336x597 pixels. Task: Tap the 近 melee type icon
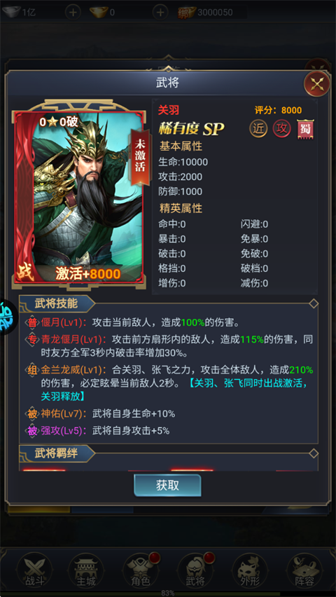point(258,129)
